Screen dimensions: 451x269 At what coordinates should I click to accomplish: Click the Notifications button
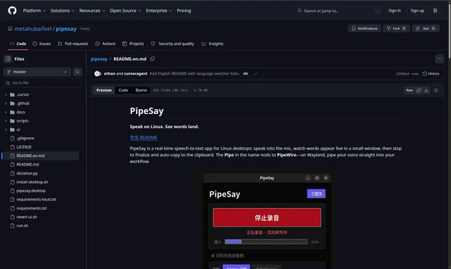(x=364, y=28)
